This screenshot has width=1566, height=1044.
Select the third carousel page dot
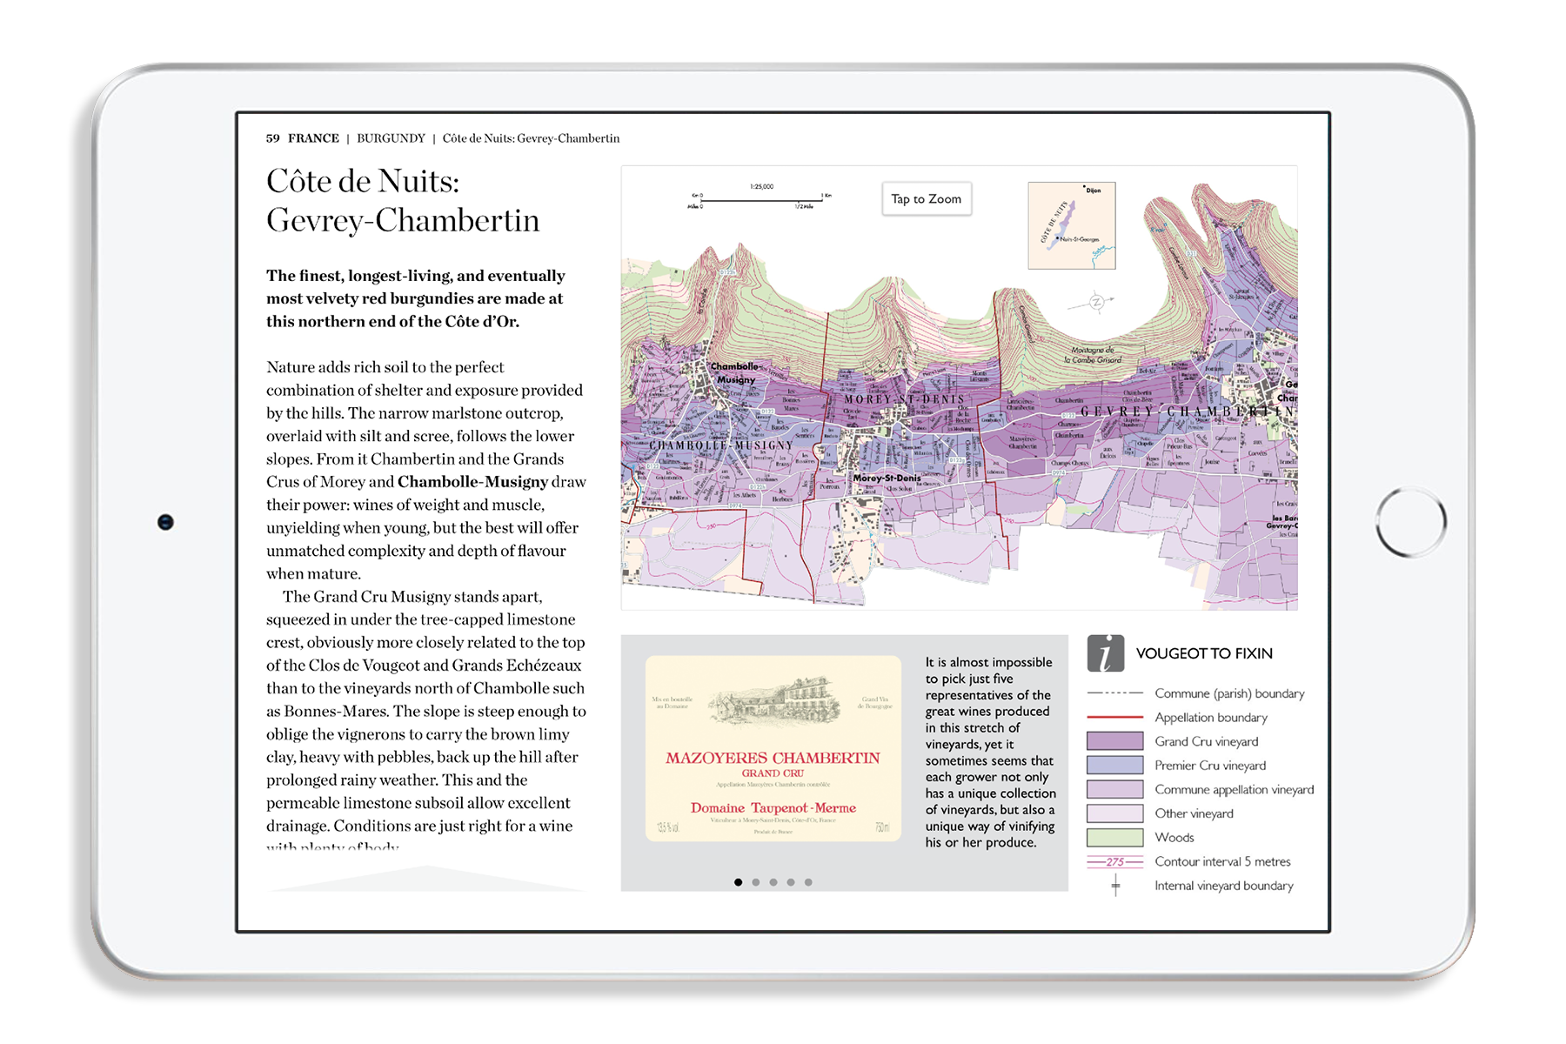pyautogui.click(x=773, y=882)
